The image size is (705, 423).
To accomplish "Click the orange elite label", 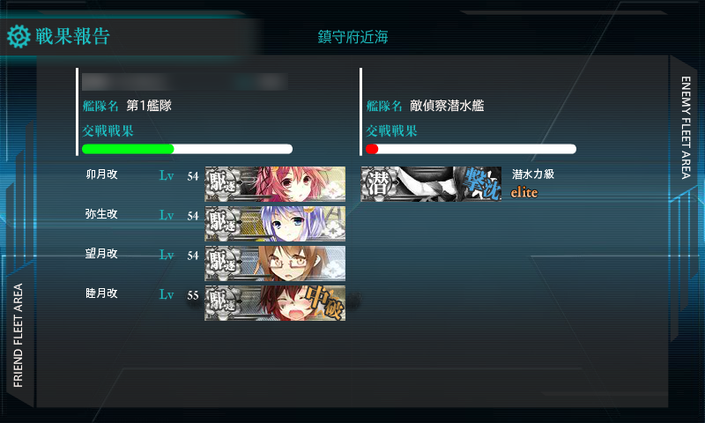I will 524,192.
